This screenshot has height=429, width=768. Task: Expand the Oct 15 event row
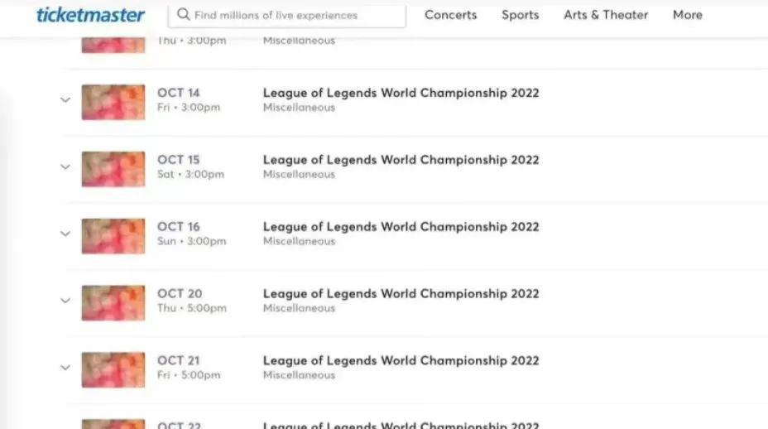(65, 167)
